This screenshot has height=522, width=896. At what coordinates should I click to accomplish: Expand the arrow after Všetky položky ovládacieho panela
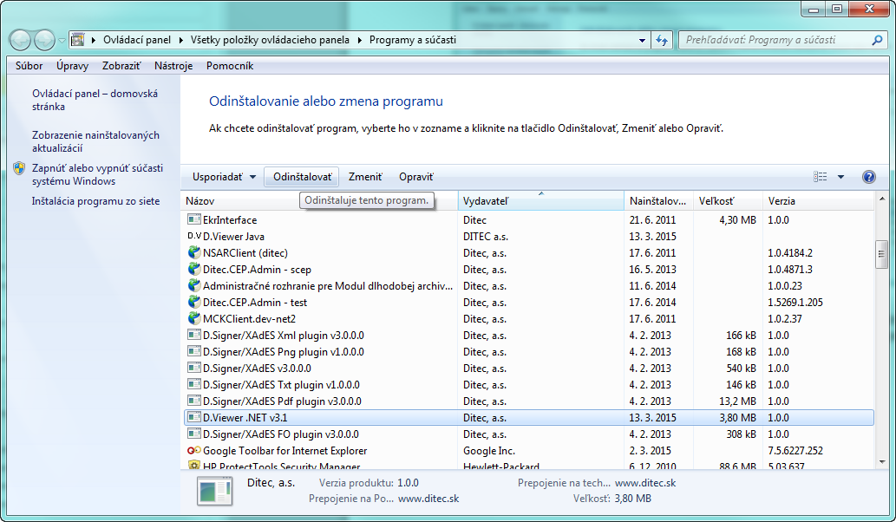click(359, 40)
